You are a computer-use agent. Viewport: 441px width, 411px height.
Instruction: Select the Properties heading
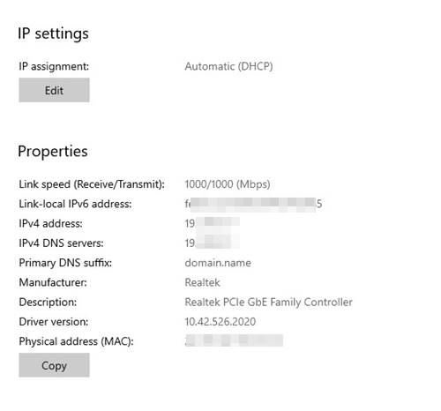point(53,152)
